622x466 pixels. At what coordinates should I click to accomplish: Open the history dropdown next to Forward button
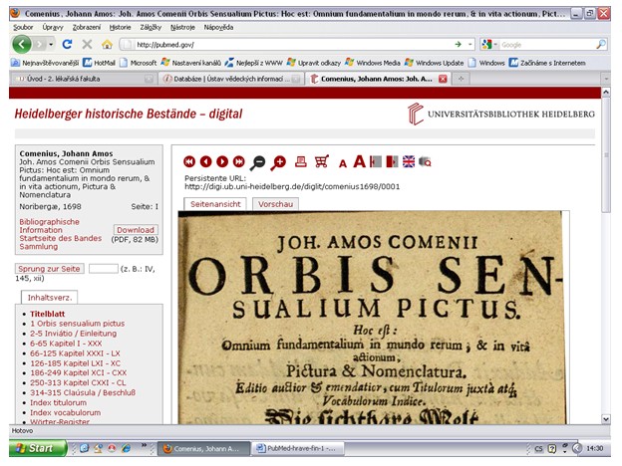(51, 45)
